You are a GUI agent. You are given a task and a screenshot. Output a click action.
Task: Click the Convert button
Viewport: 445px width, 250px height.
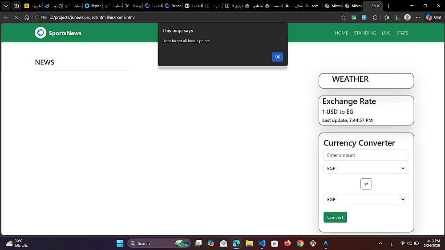pos(335,218)
